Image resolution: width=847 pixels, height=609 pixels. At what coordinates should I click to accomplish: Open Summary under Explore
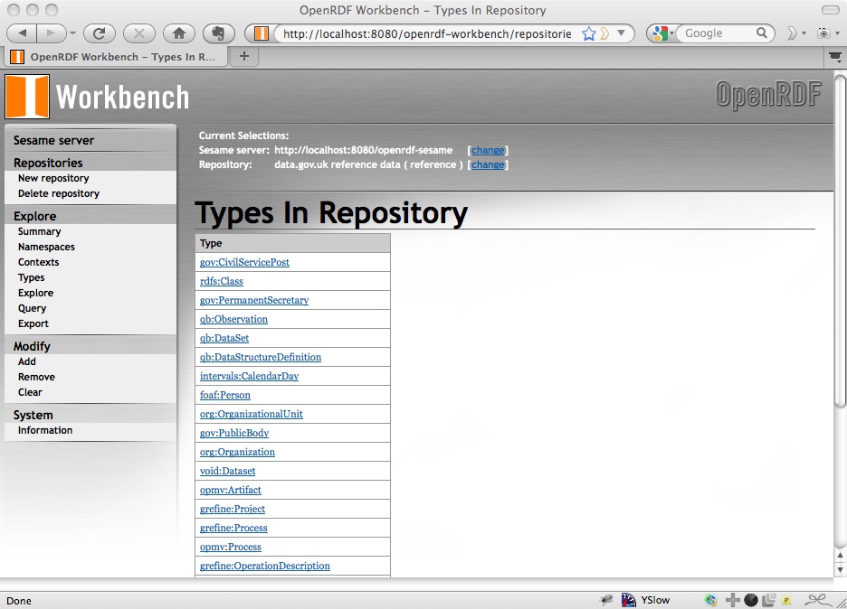[40, 231]
